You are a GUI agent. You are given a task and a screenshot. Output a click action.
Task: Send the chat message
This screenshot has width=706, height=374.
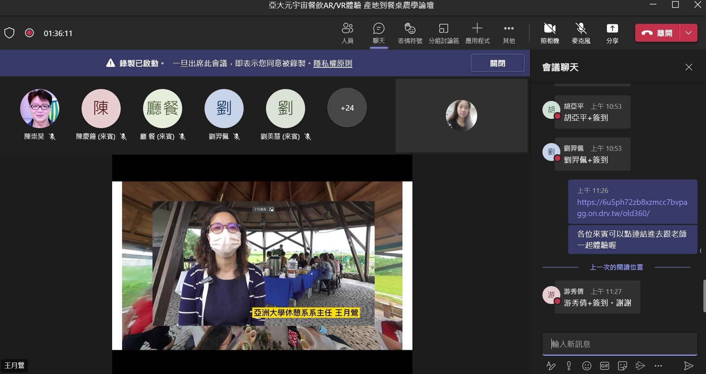click(688, 366)
